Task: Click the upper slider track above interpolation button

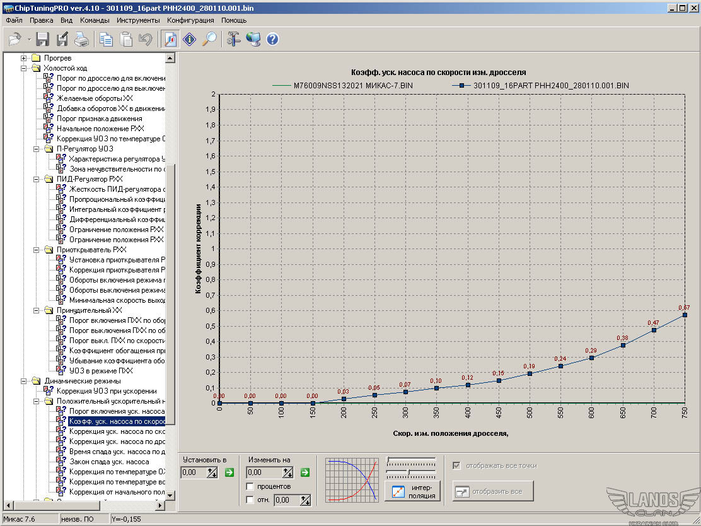Action: [x=411, y=460]
